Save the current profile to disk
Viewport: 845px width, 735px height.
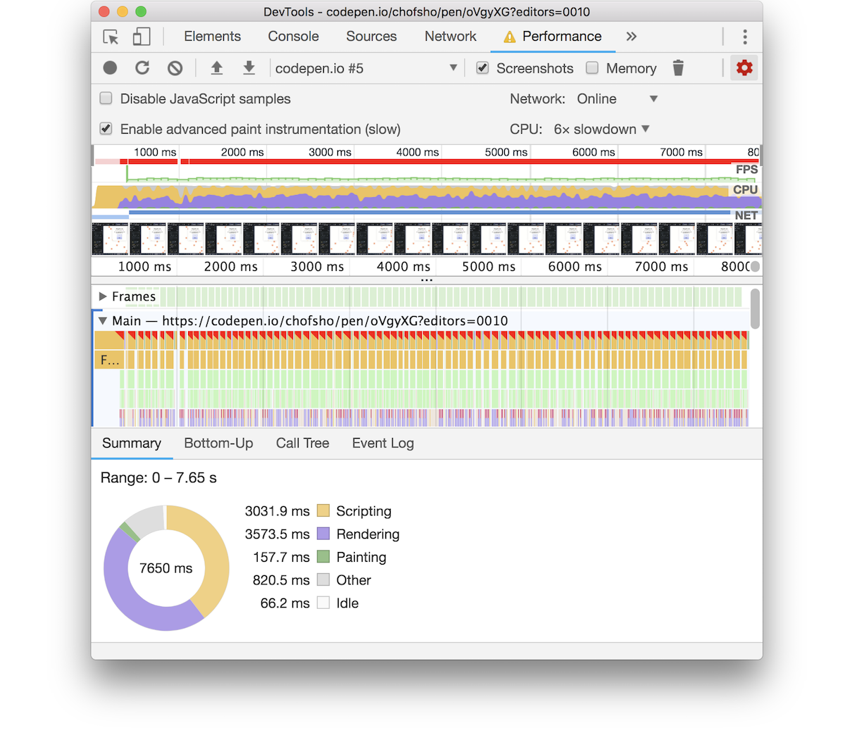[249, 68]
